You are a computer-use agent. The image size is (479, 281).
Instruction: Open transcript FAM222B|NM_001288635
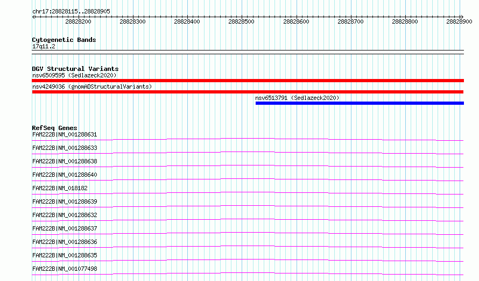(65, 255)
